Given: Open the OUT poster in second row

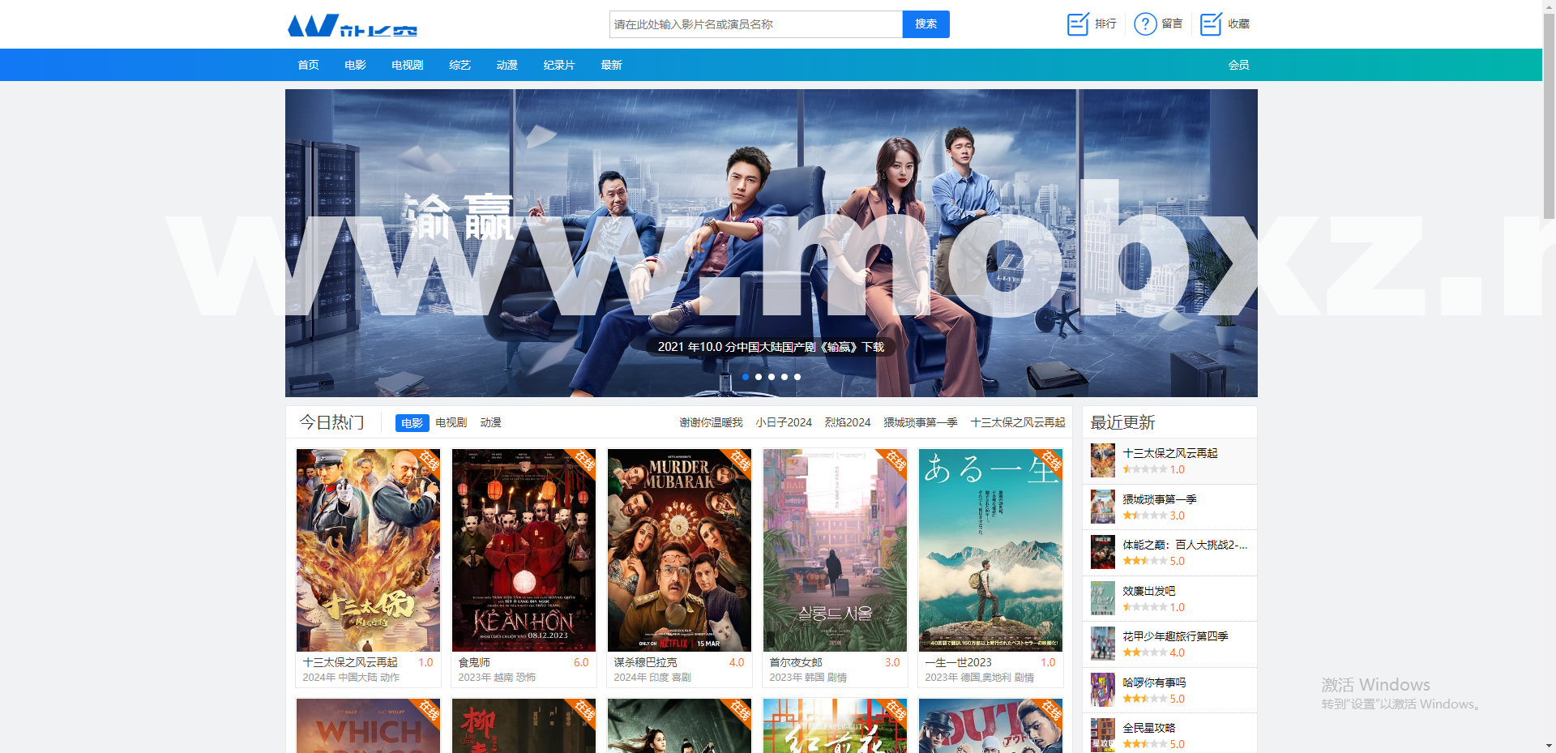Looking at the screenshot, I should coord(990,726).
